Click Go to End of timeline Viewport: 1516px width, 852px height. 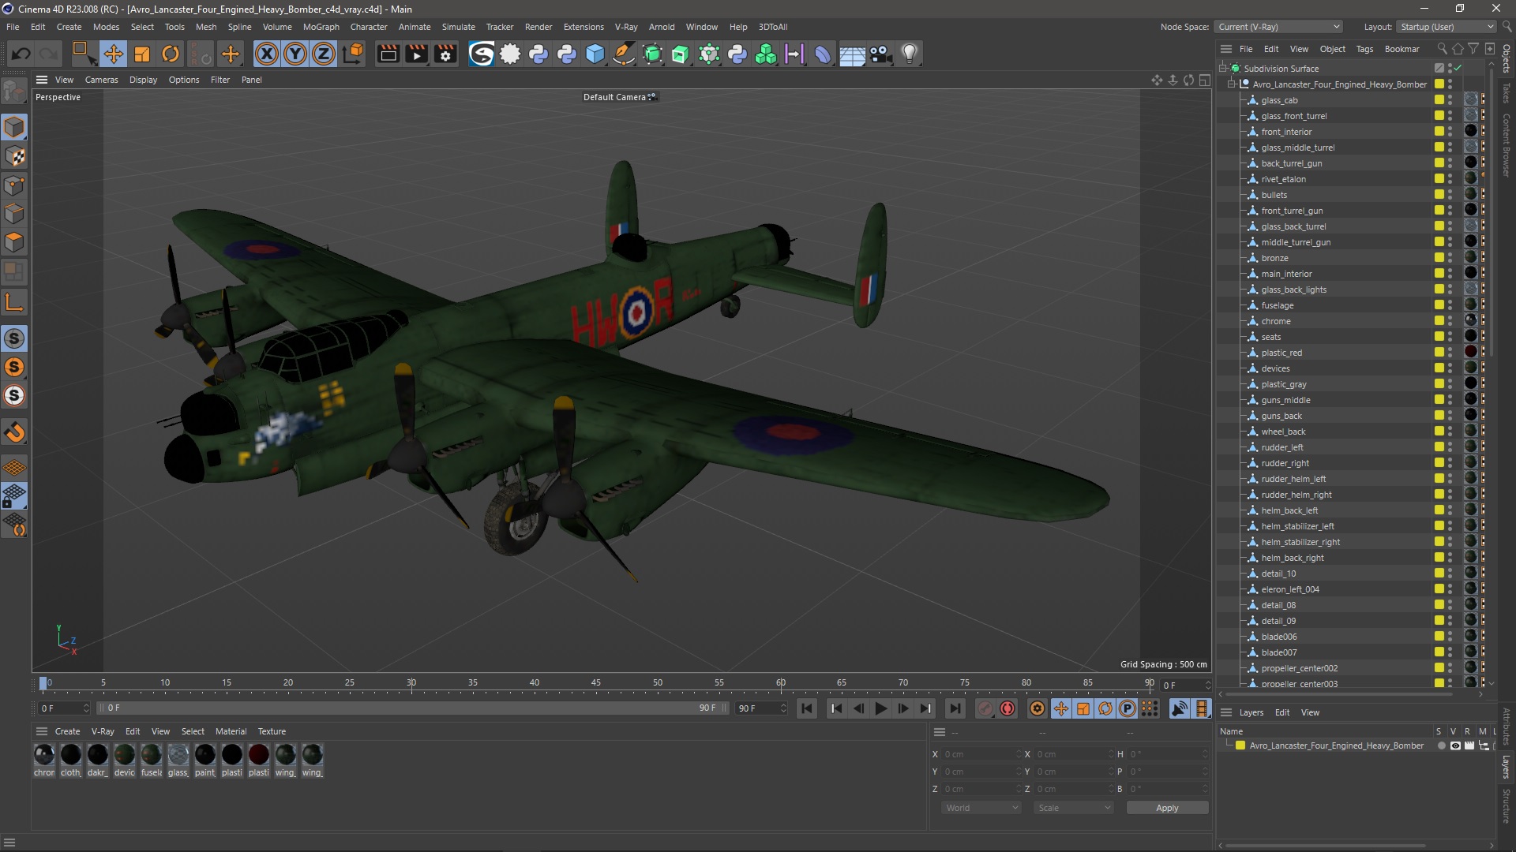[x=955, y=708]
